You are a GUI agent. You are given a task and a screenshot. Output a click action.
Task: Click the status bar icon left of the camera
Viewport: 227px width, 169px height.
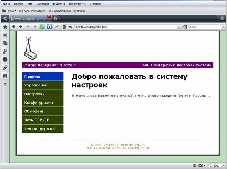[195, 166]
